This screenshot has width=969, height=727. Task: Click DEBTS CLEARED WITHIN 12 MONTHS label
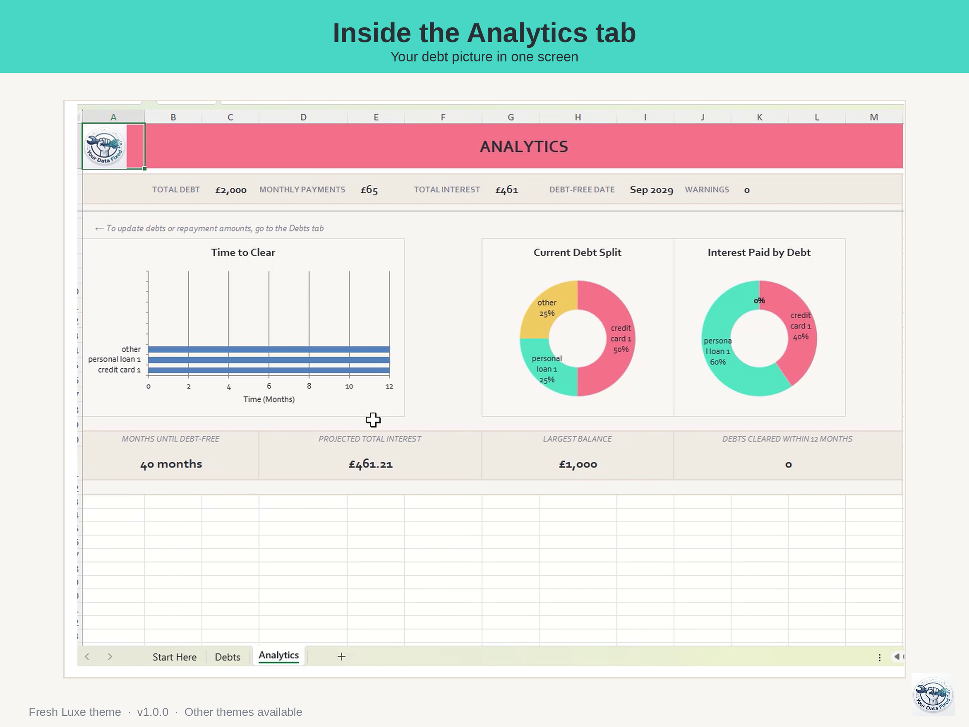click(x=787, y=439)
